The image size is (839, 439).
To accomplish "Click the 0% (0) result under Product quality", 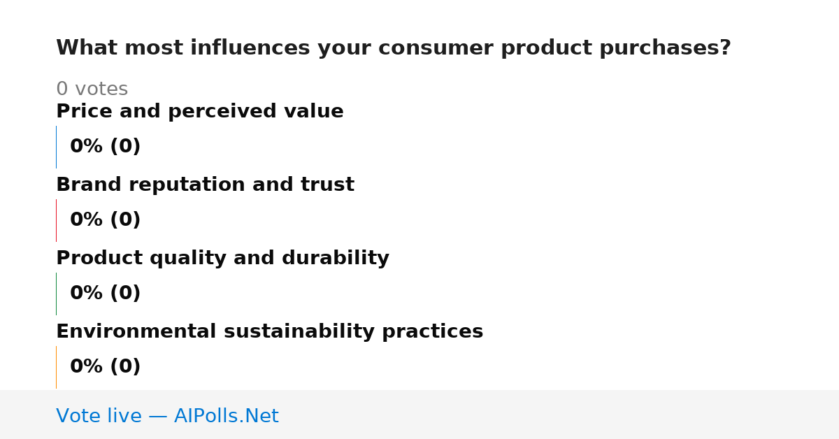I will tap(105, 294).
